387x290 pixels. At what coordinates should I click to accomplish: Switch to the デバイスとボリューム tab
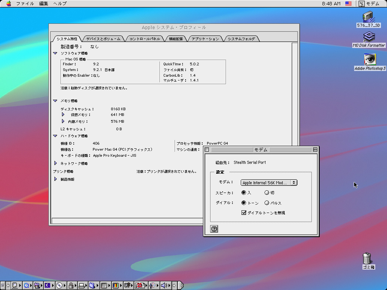point(103,39)
